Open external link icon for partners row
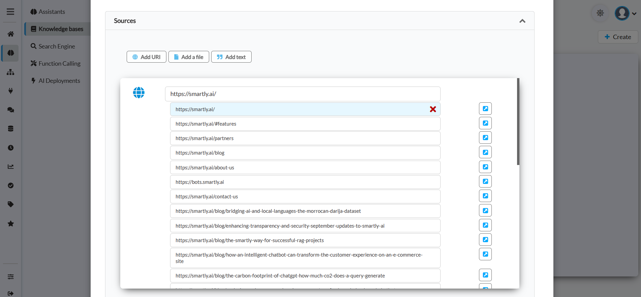Image resolution: width=641 pixels, height=297 pixels. click(x=485, y=138)
